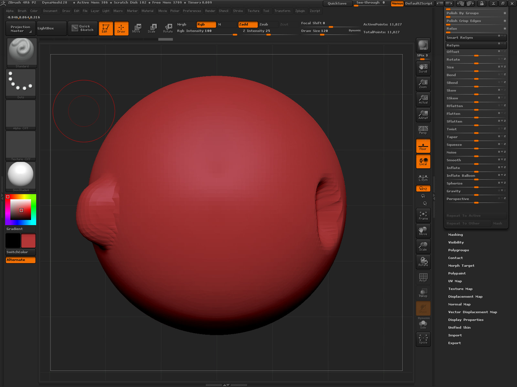Screen dimensions: 517x387
Task: Toggle the Floor grid icon
Action: tap(423, 146)
